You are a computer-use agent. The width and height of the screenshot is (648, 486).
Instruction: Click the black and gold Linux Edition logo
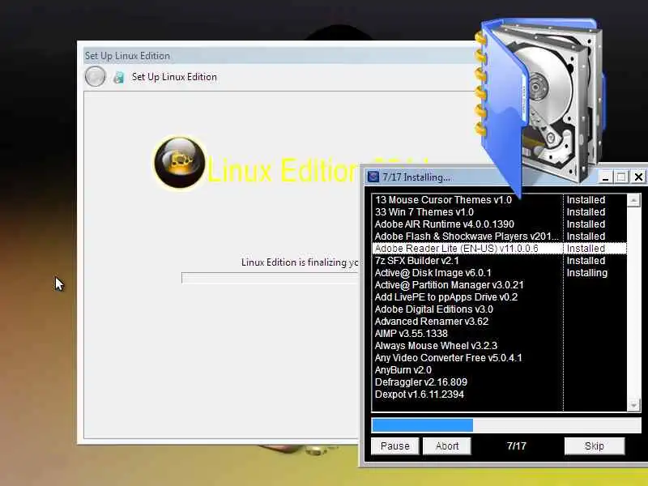point(179,163)
